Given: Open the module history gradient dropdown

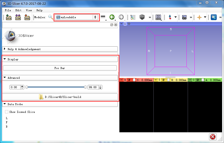Looking at the screenshot, I should (x=103, y=17).
